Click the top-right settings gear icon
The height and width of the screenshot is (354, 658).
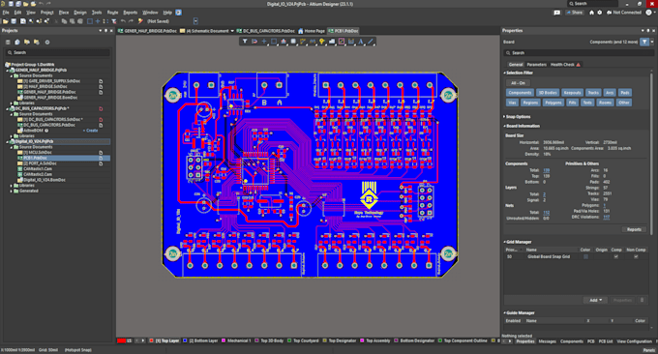point(600,13)
